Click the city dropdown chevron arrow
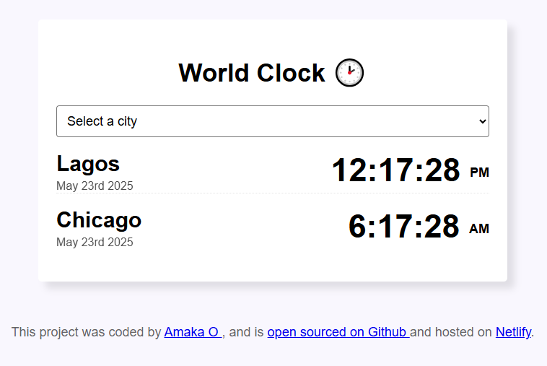 [x=483, y=121]
